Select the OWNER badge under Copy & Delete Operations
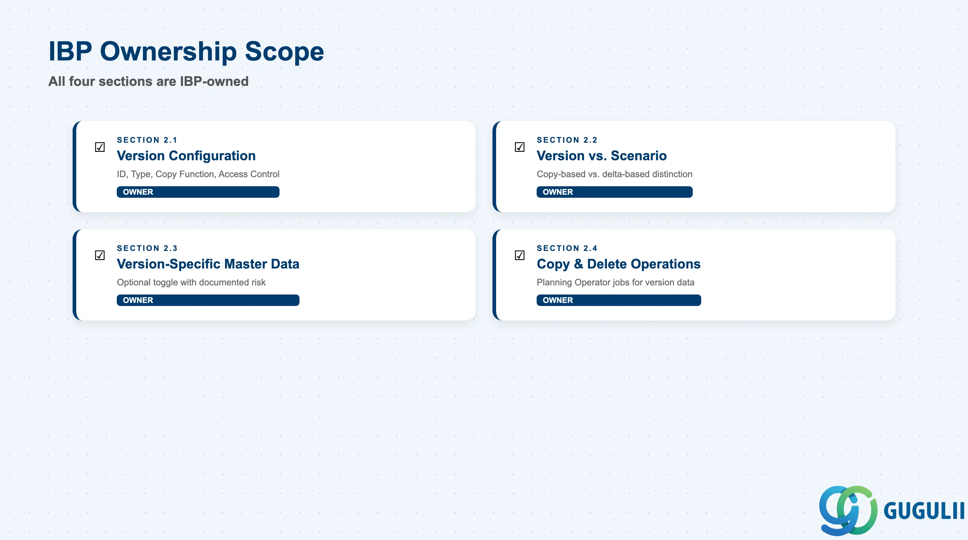 pyautogui.click(x=619, y=300)
